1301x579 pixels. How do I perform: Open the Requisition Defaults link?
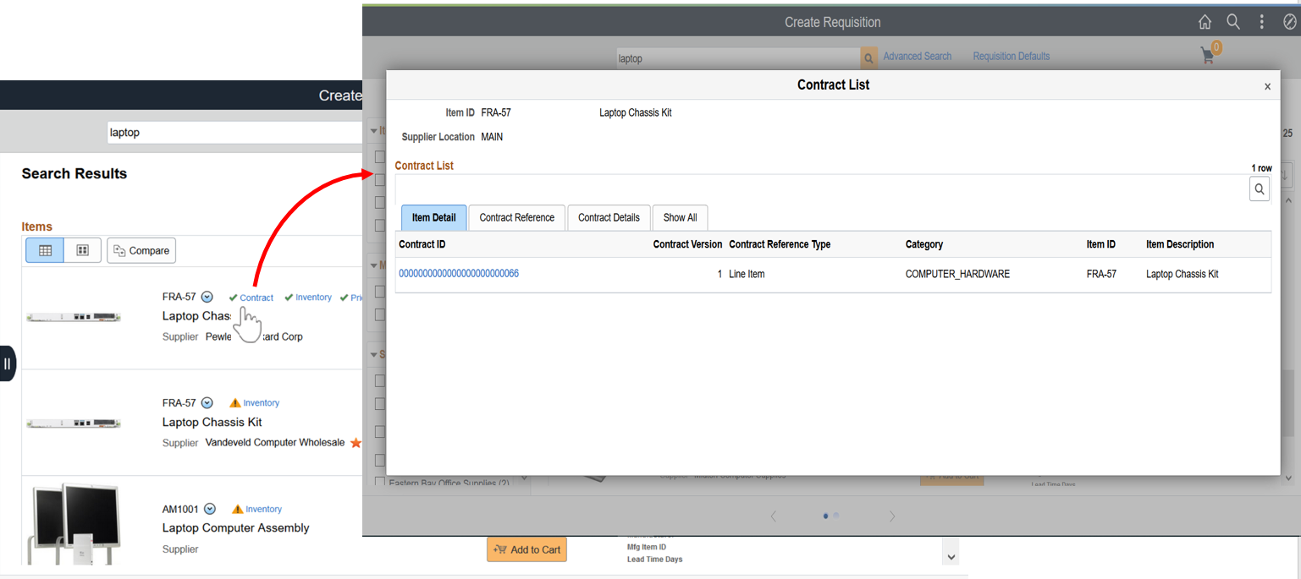[1011, 57]
